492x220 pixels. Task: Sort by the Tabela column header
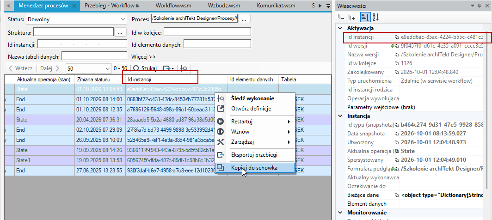pyautogui.click(x=305, y=79)
